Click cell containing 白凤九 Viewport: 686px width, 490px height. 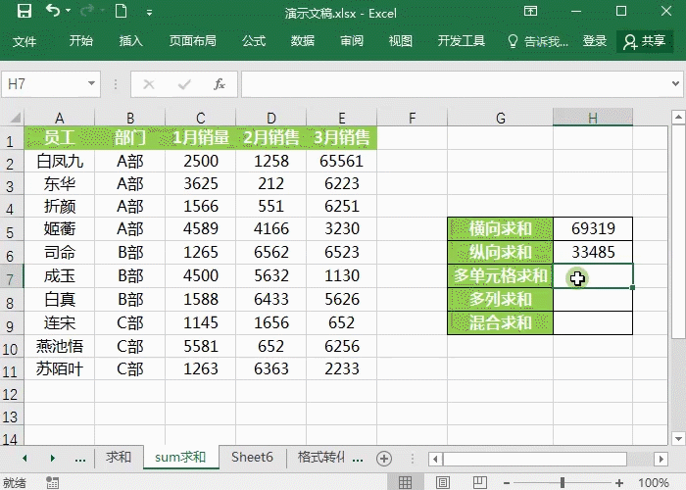[60, 162]
